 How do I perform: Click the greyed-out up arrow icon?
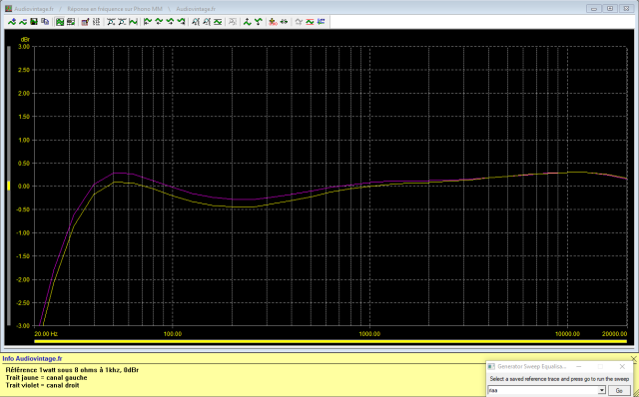[x=299, y=22]
